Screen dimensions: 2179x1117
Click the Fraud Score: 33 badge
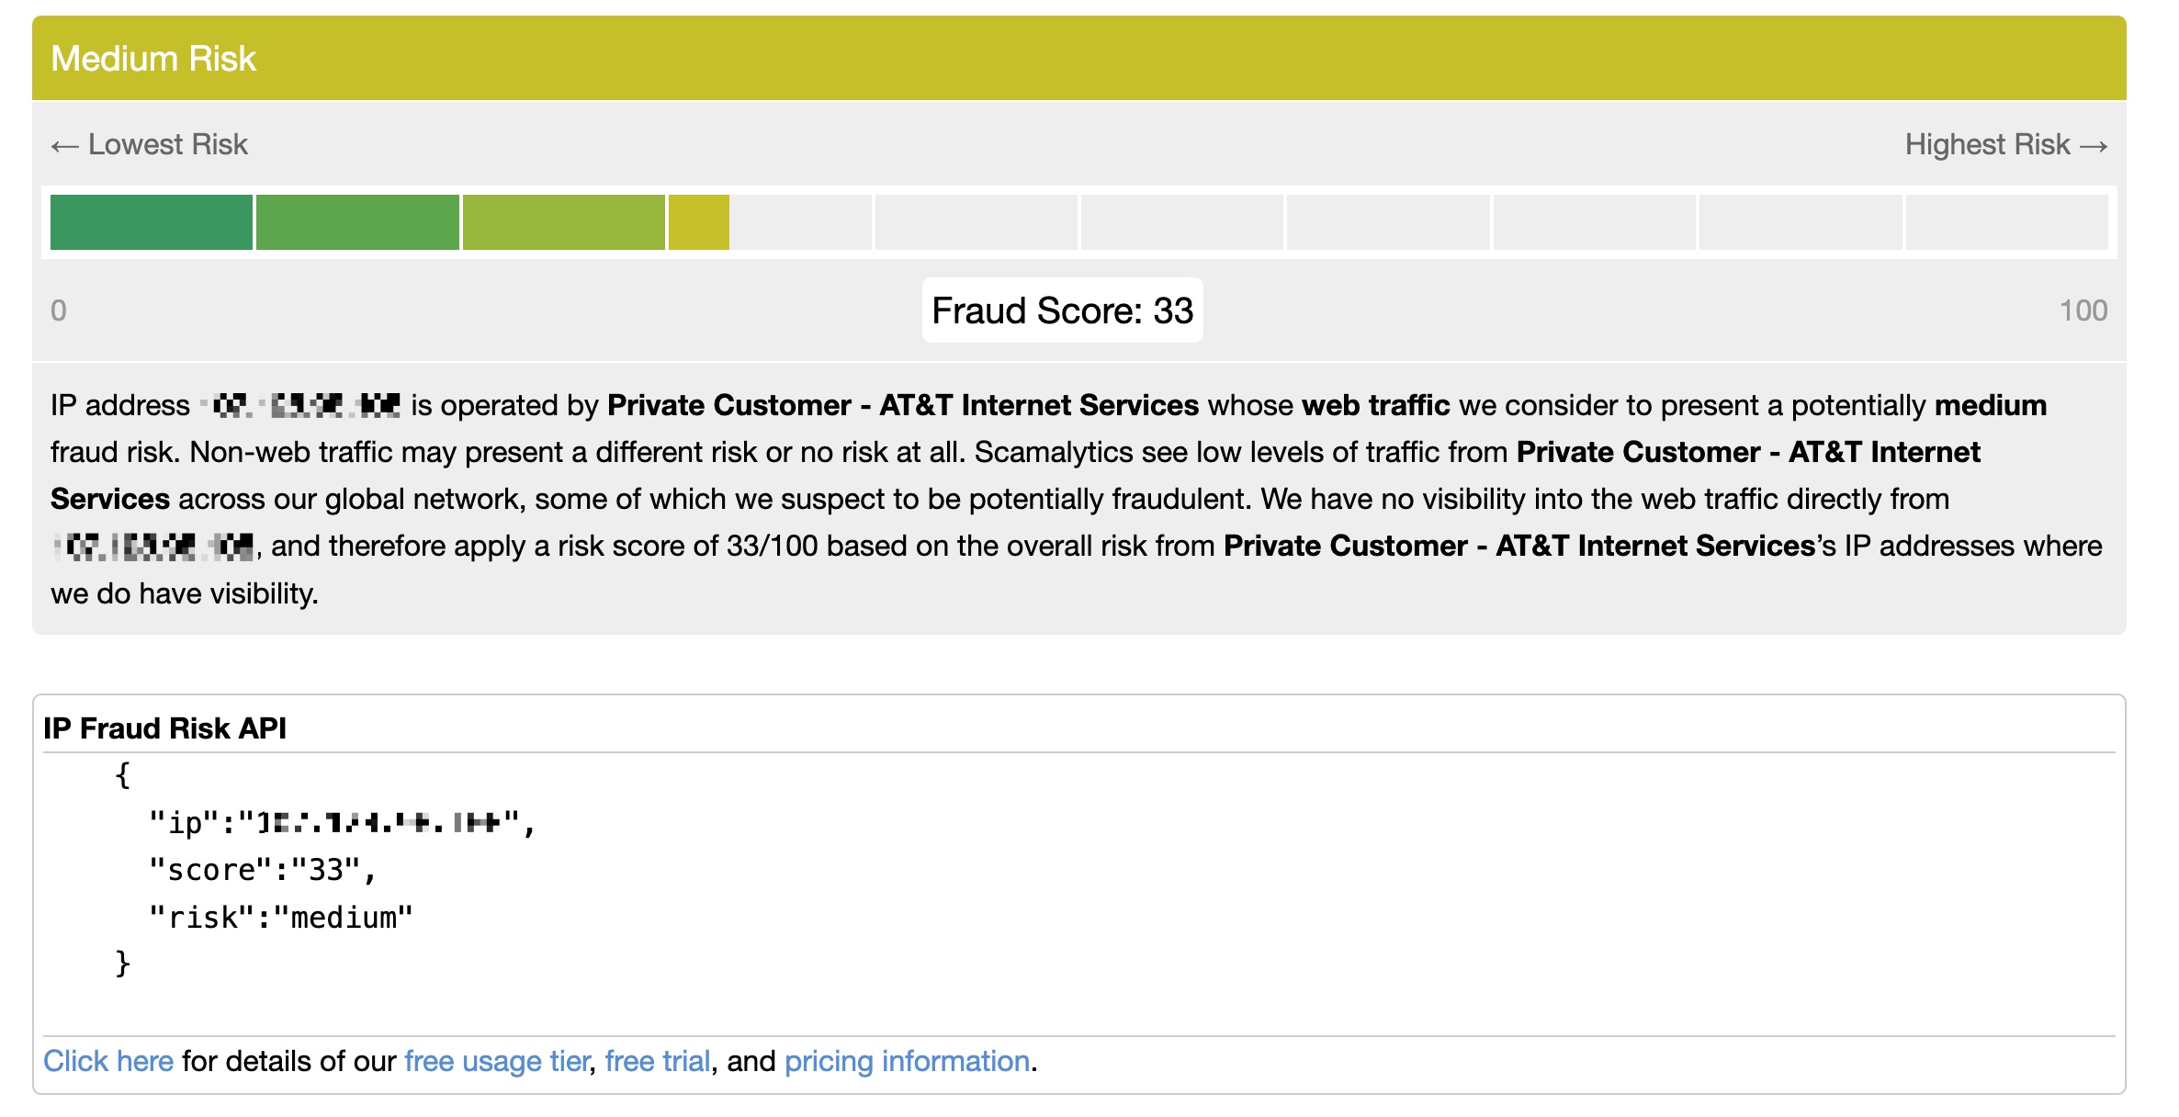(x=1062, y=310)
